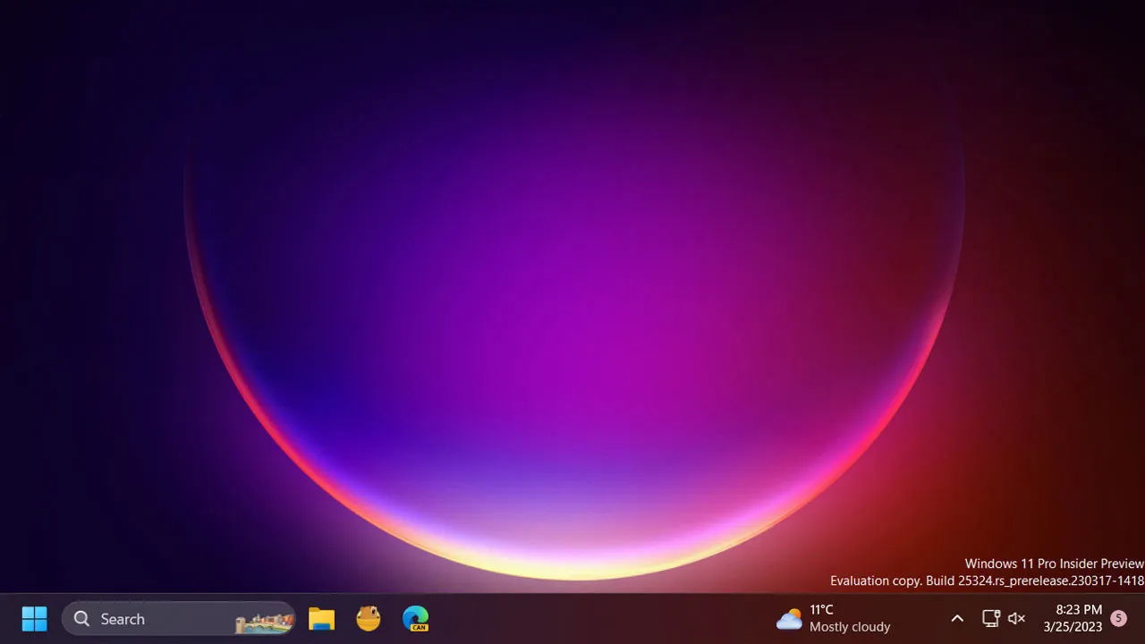Open the Windows Start menu
The width and height of the screenshot is (1145, 644).
tap(34, 619)
